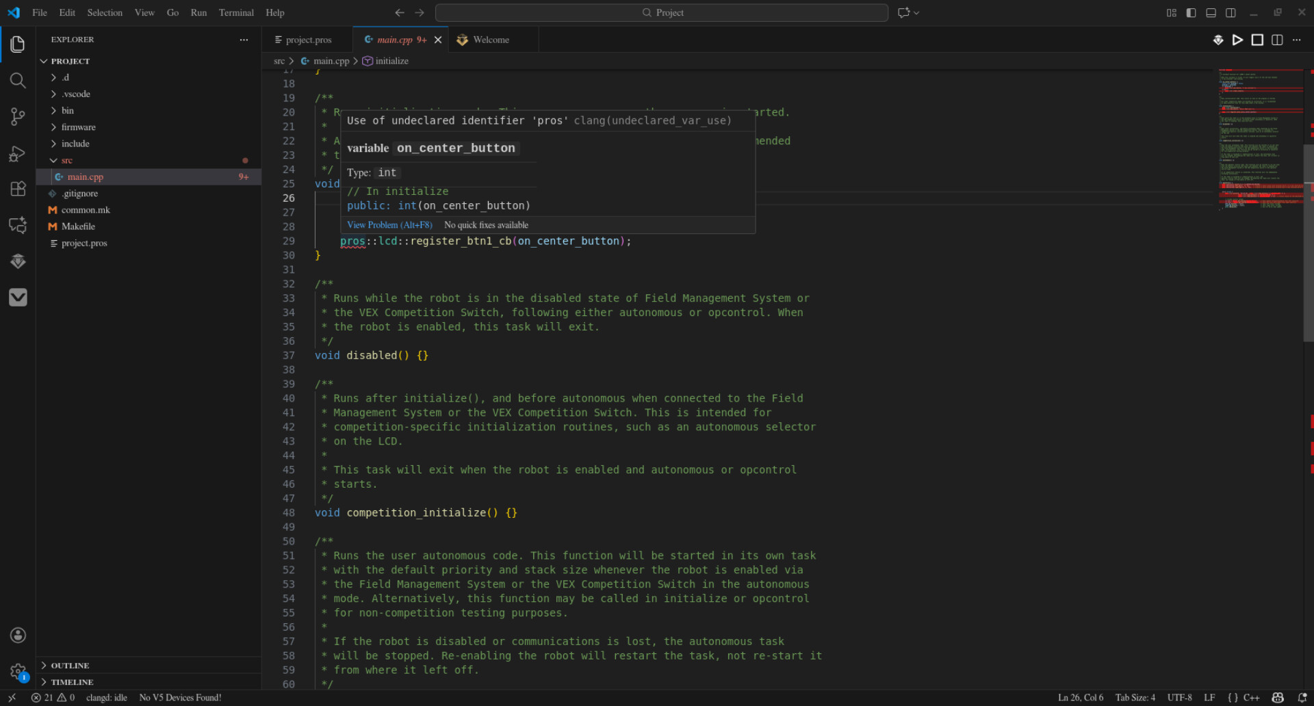Click the editor minimap code overview
Image resolution: width=1314 pixels, height=706 pixels.
pyautogui.click(x=1261, y=137)
